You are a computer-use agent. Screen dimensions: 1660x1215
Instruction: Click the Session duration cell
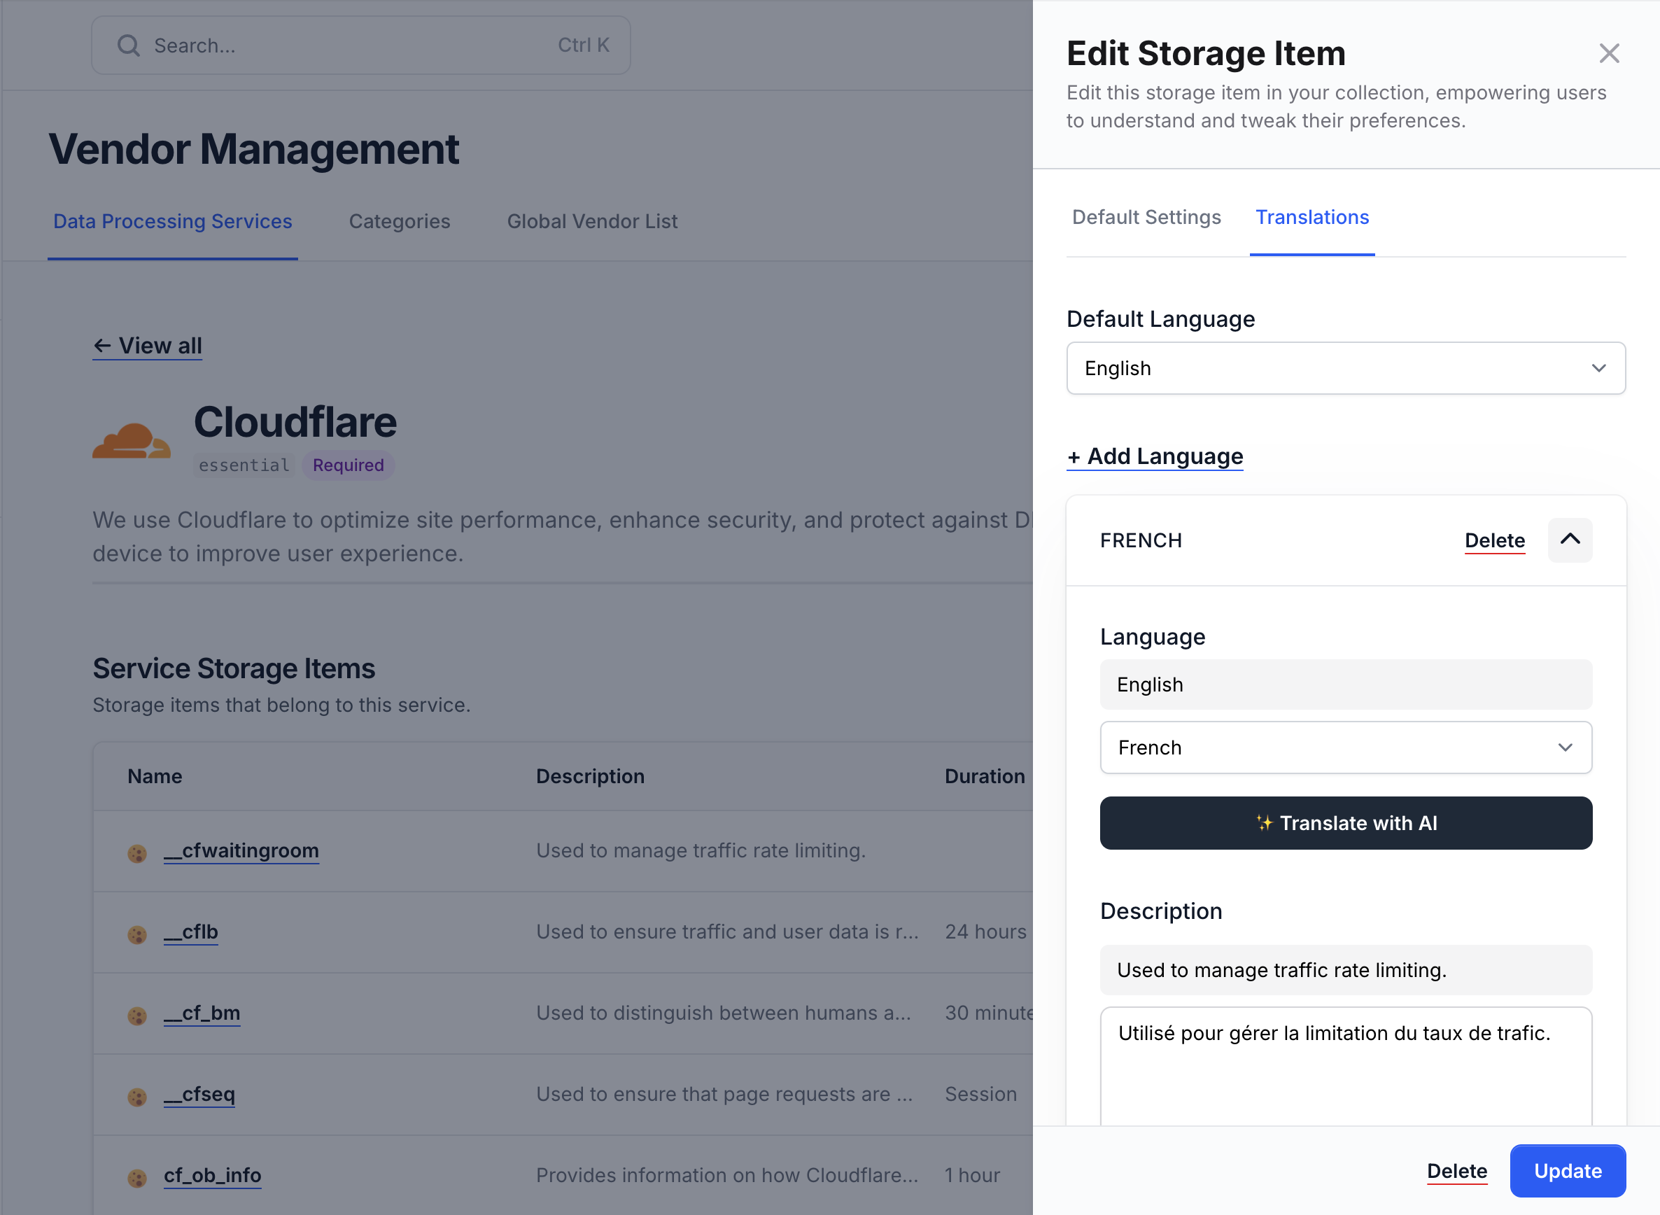[980, 1095]
